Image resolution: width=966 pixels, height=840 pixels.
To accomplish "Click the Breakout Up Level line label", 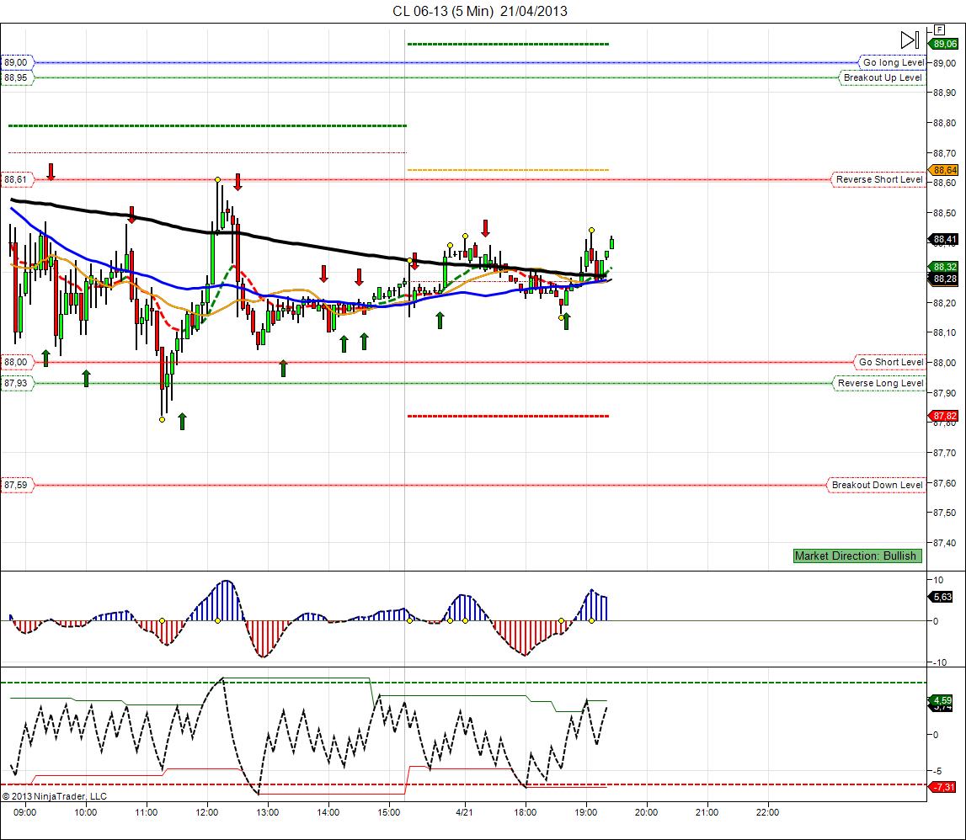I will pyautogui.click(x=883, y=77).
